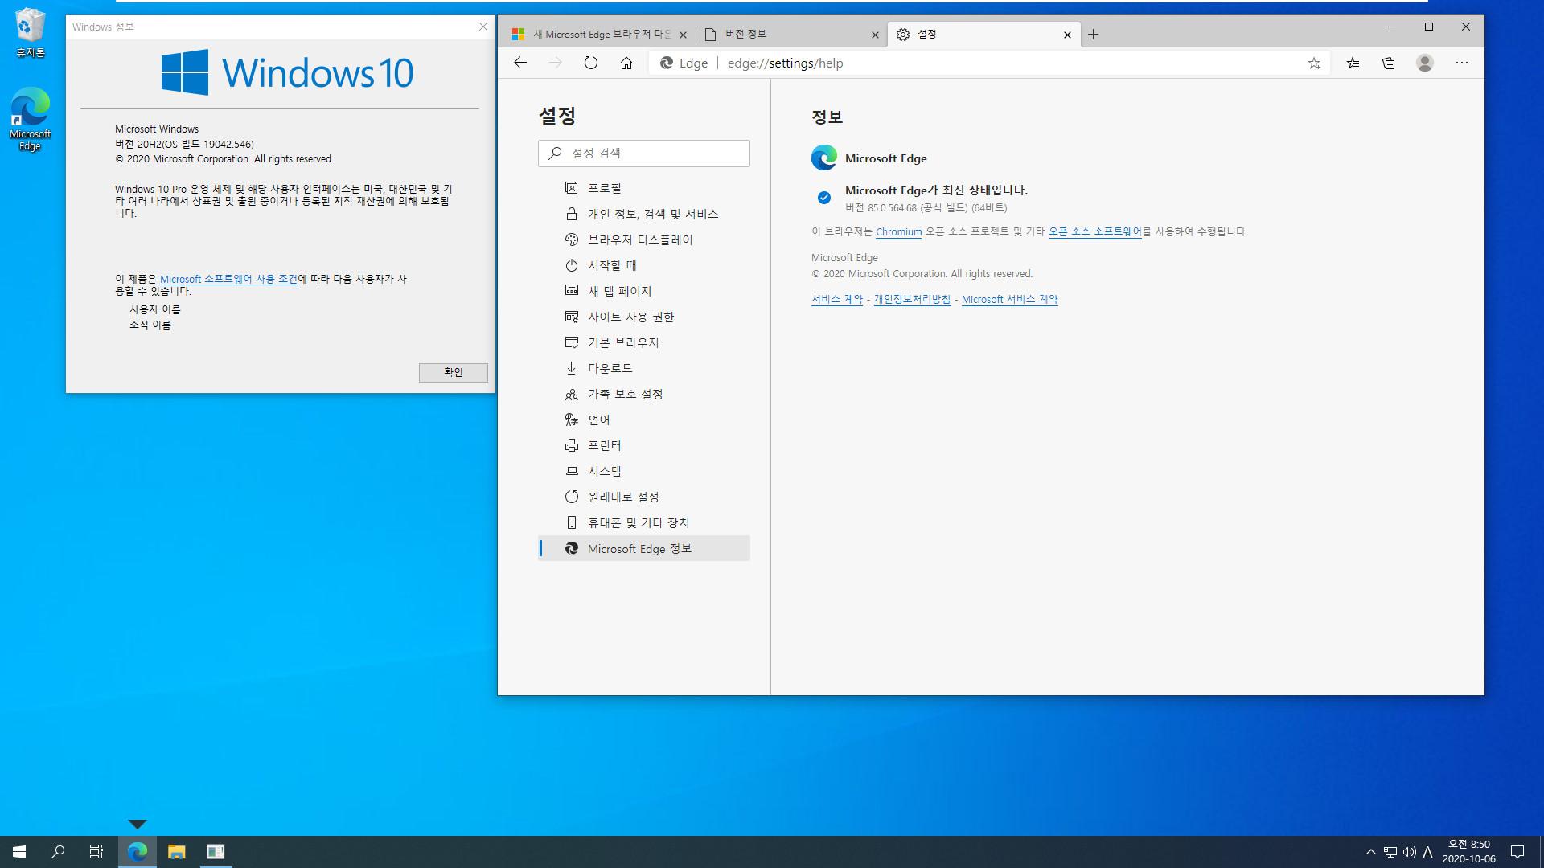This screenshot has height=868, width=1544.
Task: Open the taskbar clock and date
Action: pos(1469,852)
